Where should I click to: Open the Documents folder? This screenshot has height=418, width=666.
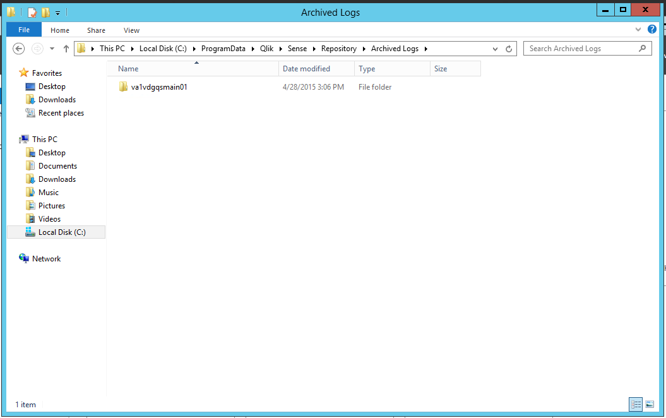[x=58, y=166]
